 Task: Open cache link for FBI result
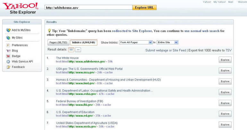pyautogui.click(x=107, y=105)
